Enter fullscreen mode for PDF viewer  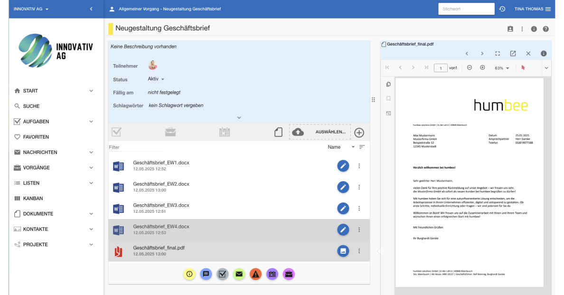[x=498, y=54]
